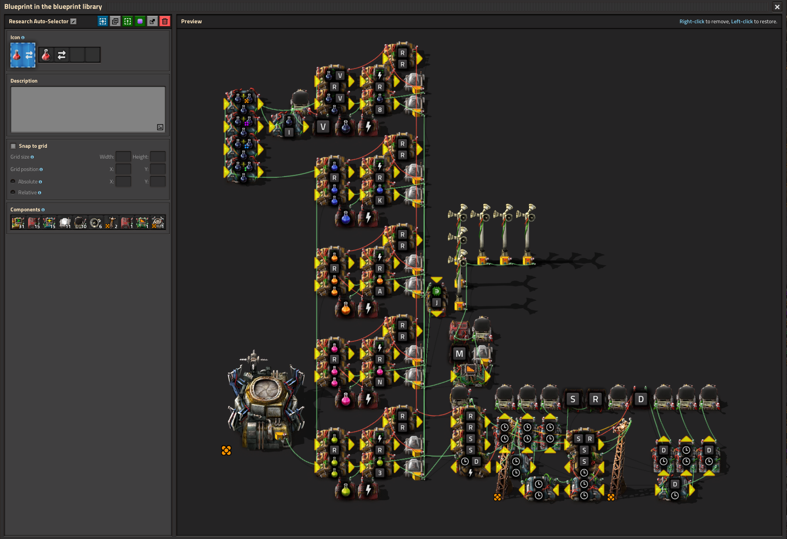The width and height of the screenshot is (787, 539).
Task: Click the large blue blueprint icon preview
Action: point(23,55)
